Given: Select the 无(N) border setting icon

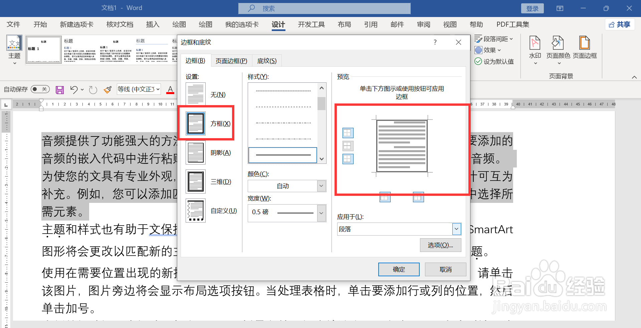Looking at the screenshot, I should 196,94.
